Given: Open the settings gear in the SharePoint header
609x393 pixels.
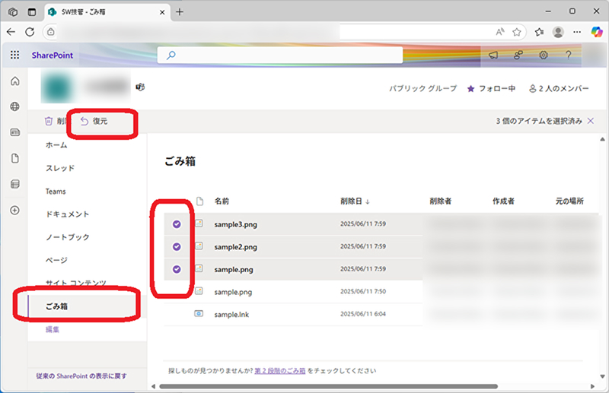Looking at the screenshot, I should click(x=544, y=55).
